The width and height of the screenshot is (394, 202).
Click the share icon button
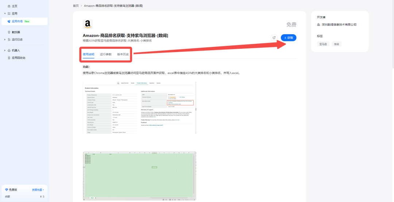[274, 37]
